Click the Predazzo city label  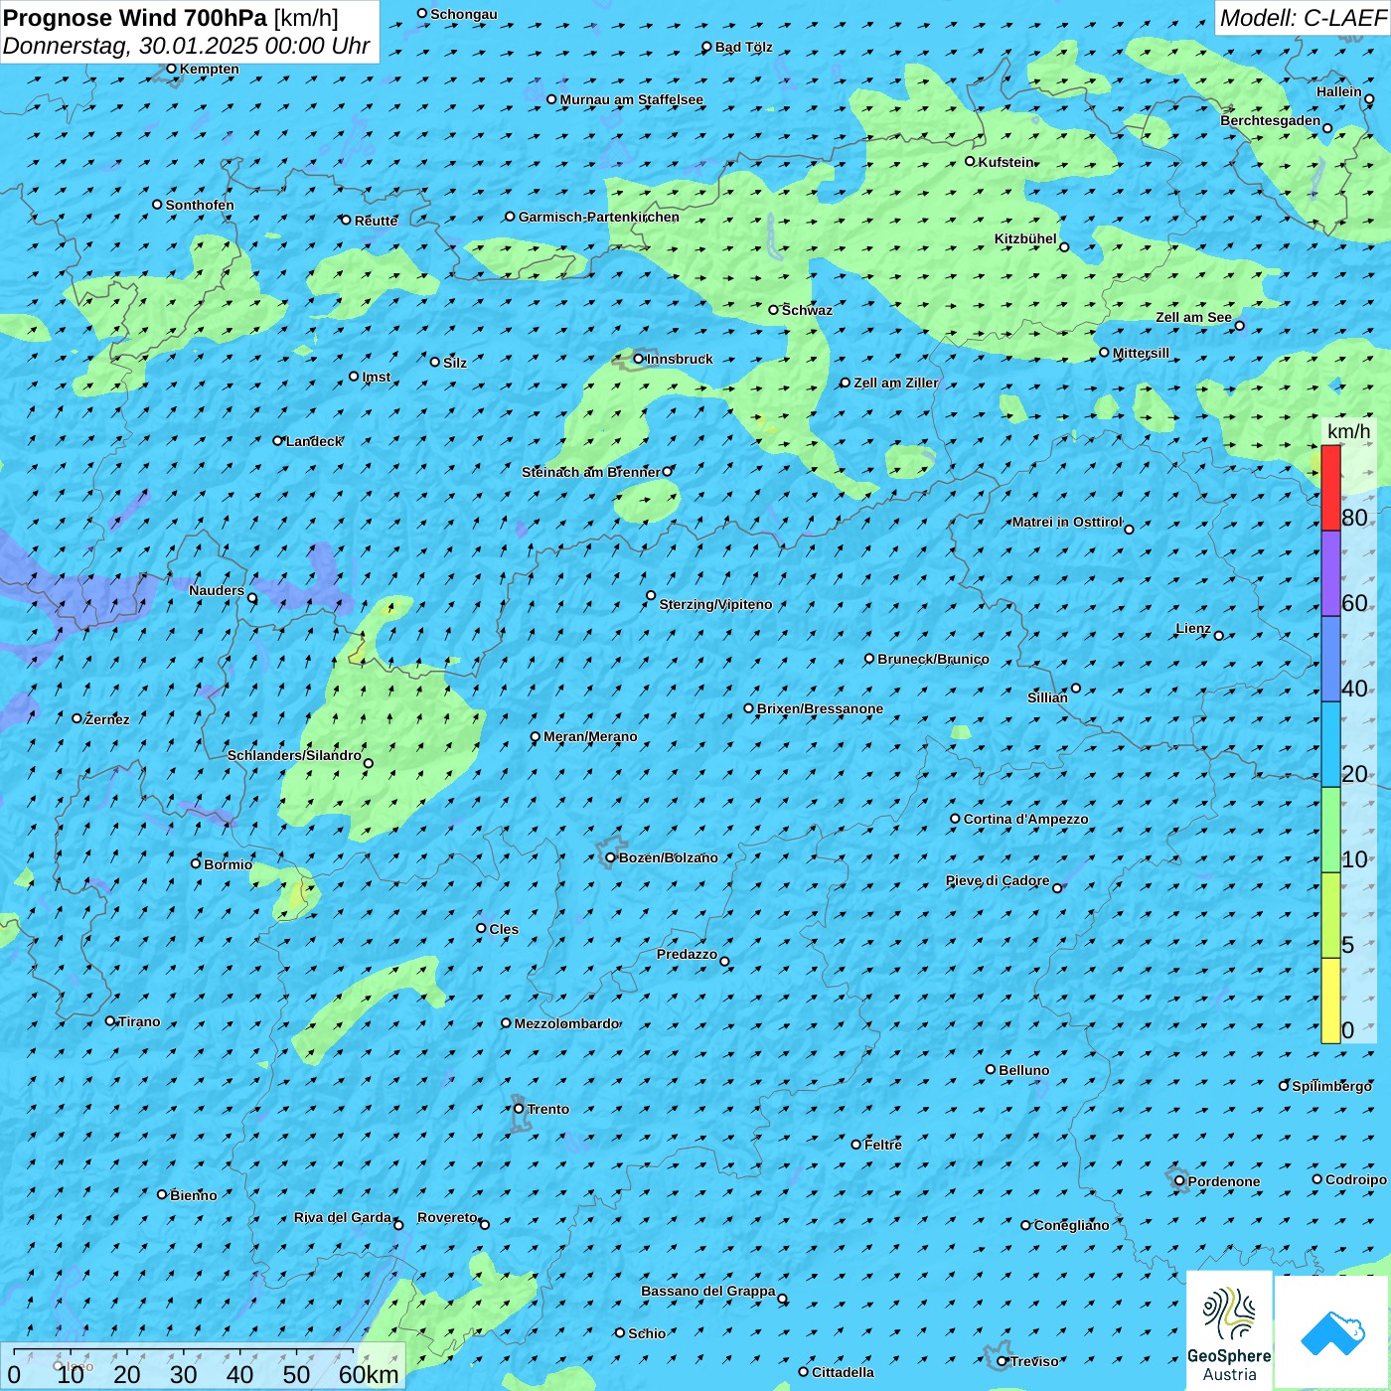click(x=687, y=954)
